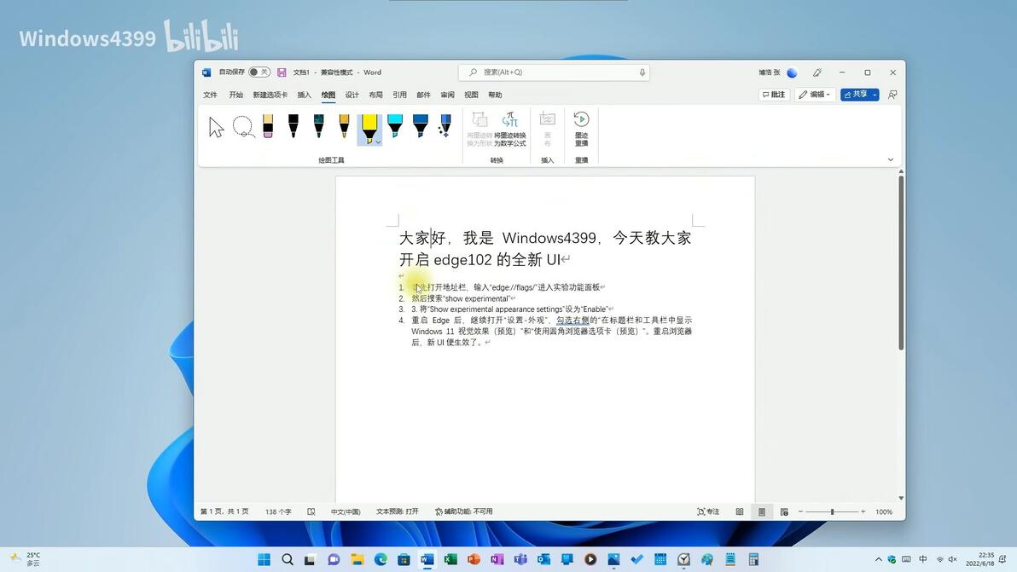
Task: Click the Ink Replay button
Action: tap(581, 129)
